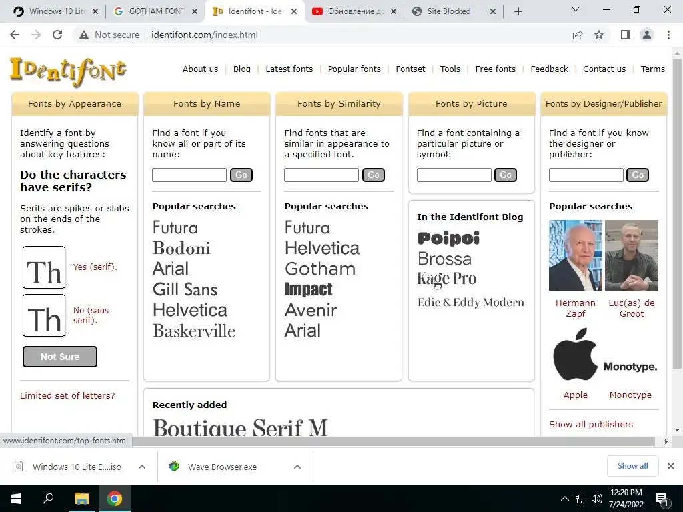This screenshot has height=512, width=683.
Task: Switch to the Site Blocked tab
Action: coord(454,11)
